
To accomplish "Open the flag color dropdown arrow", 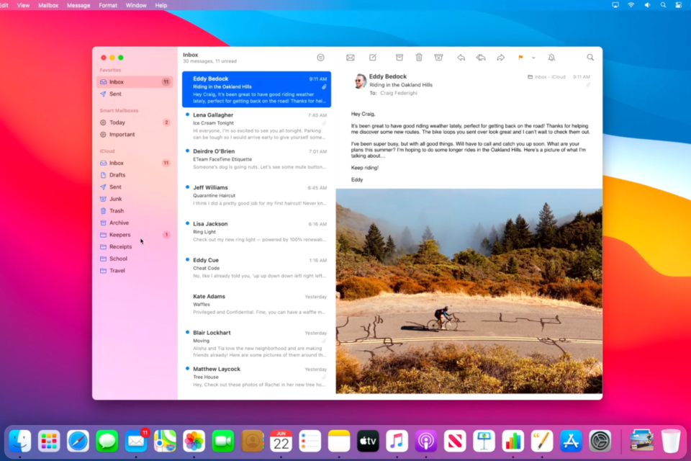I will [x=533, y=58].
